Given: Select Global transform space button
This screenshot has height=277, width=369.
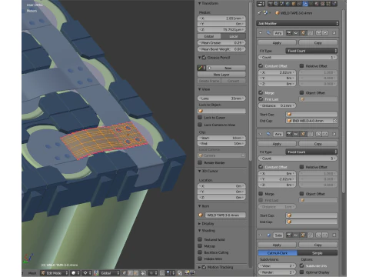Looking at the screenshot, I should [x=209, y=36].
